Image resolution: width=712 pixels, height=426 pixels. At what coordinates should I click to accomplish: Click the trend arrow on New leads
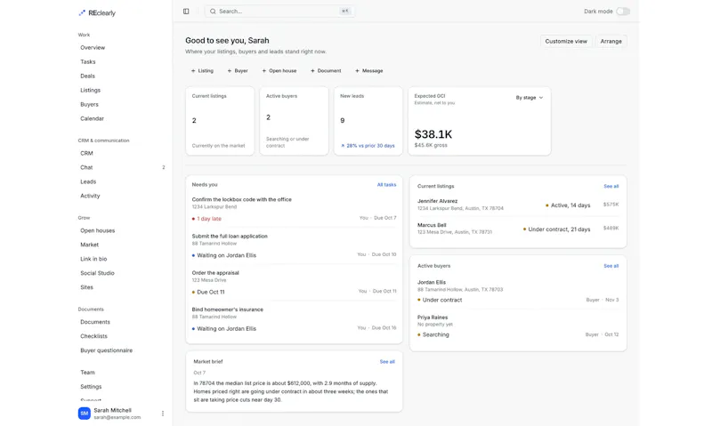tap(343, 146)
